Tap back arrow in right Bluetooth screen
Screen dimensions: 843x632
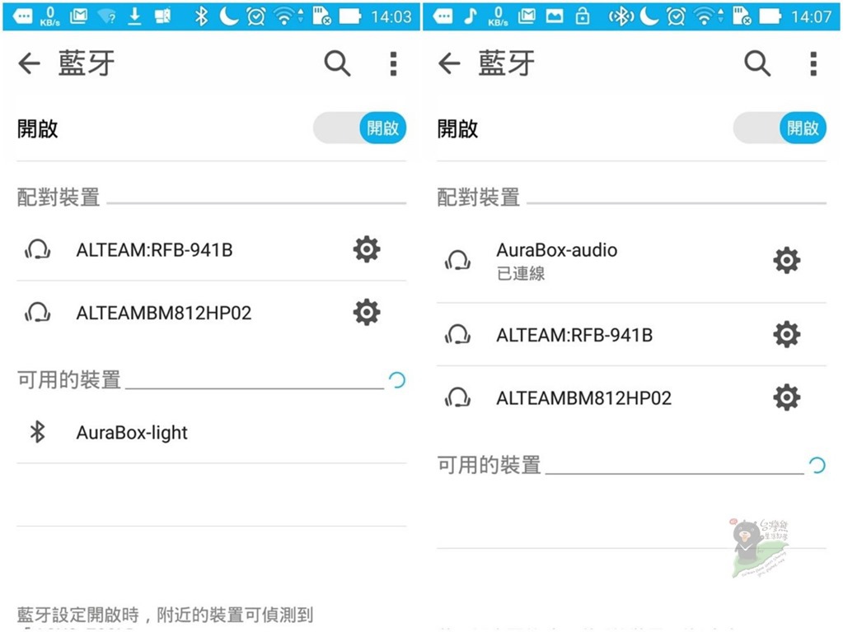pyautogui.click(x=449, y=63)
